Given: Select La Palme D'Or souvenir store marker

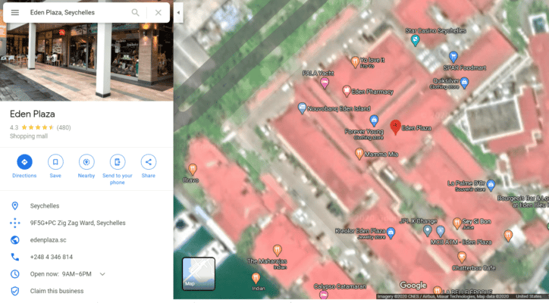Looking at the screenshot, I should click(x=491, y=186).
